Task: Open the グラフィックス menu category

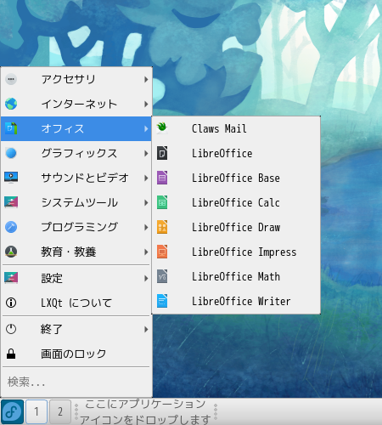Action: pos(76,153)
